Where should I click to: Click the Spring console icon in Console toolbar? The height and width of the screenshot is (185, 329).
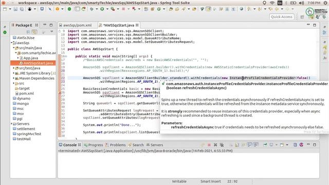[301, 145]
